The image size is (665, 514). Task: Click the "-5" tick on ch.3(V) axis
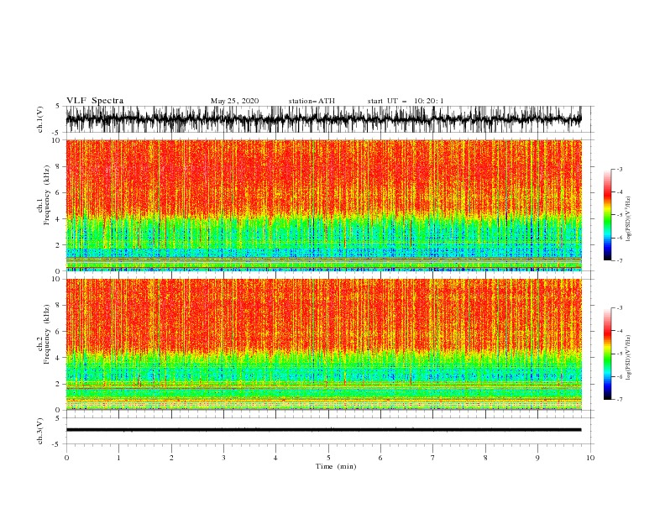pyautogui.click(x=57, y=444)
